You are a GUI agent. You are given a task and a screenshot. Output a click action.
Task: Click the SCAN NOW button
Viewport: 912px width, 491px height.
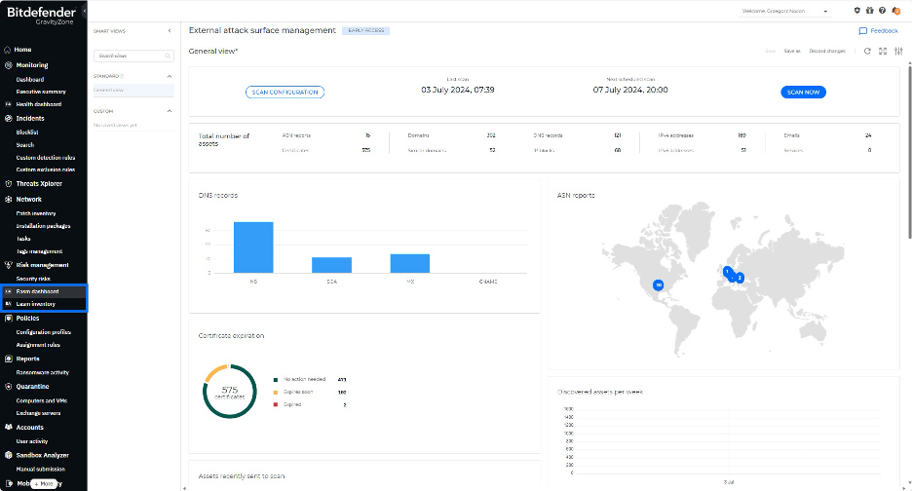coord(803,92)
